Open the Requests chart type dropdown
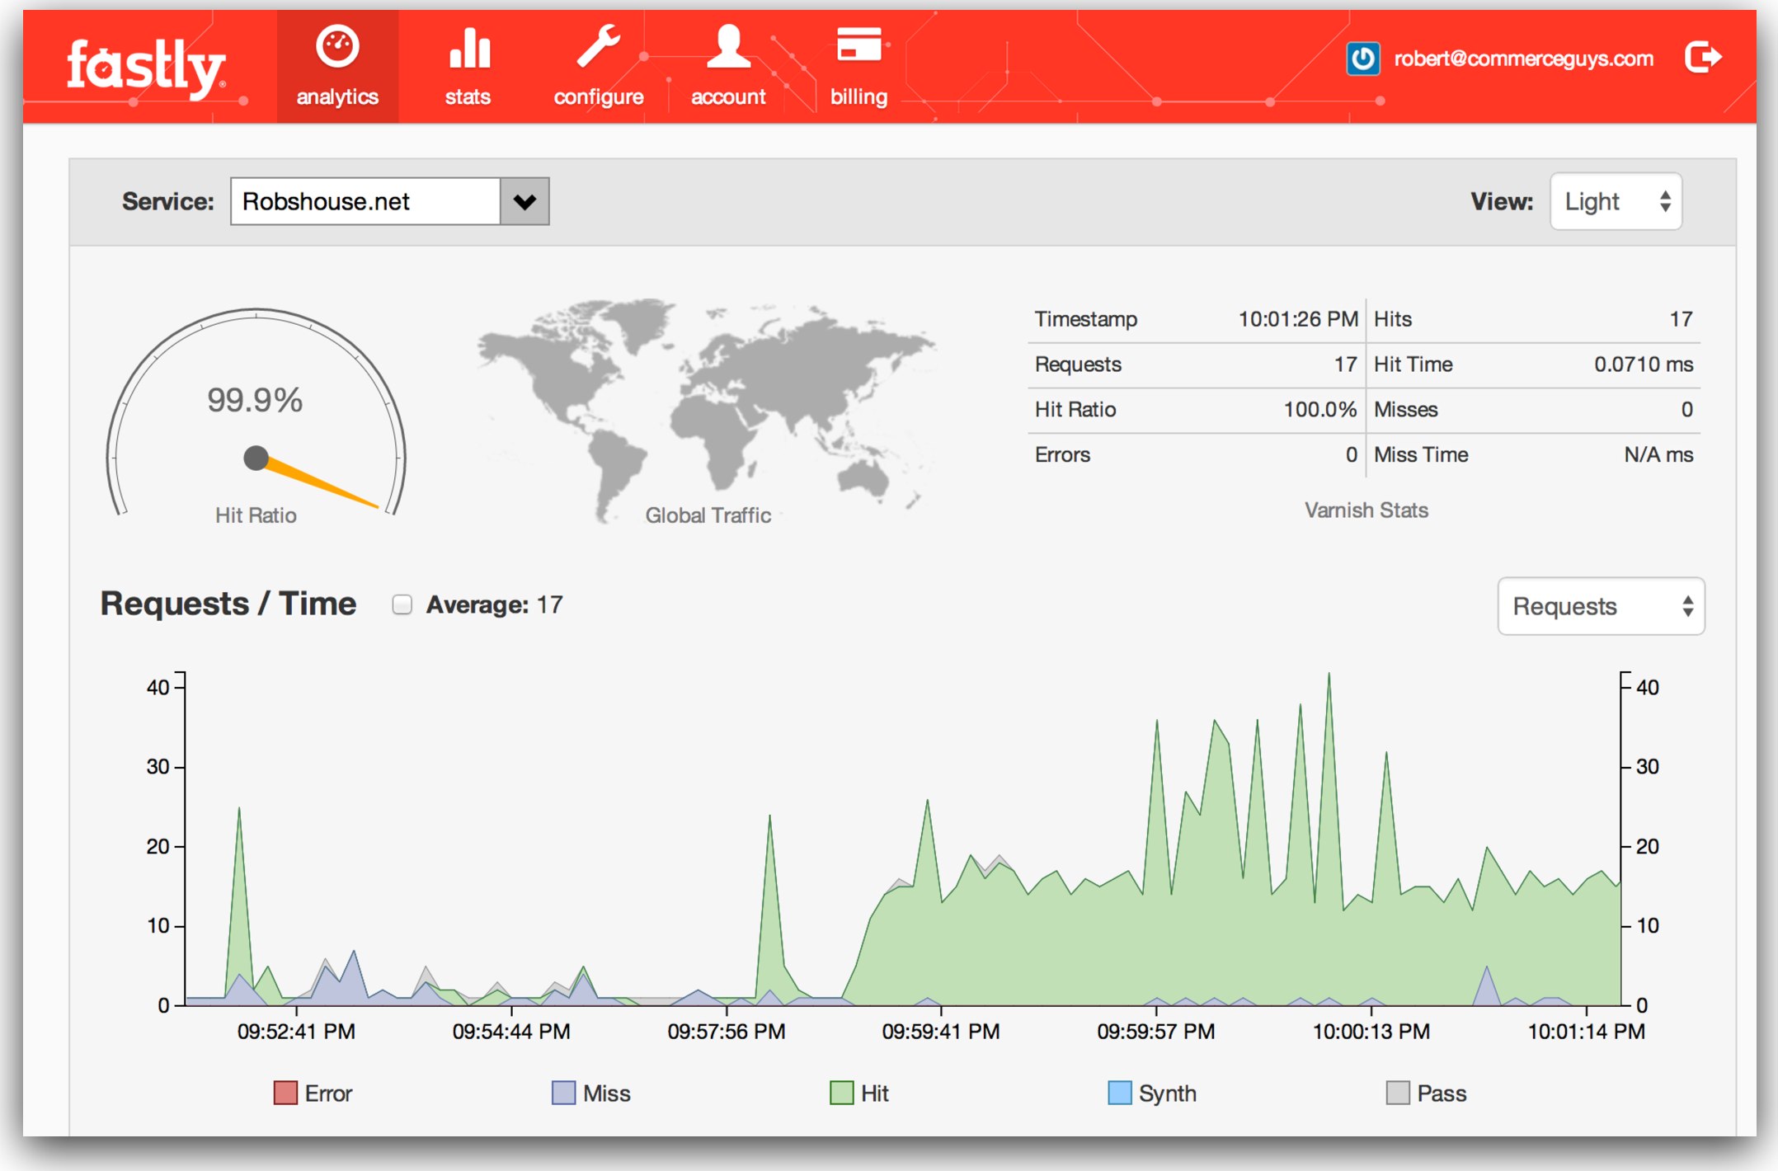The height and width of the screenshot is (1171, 1778). pos(1601,607)
